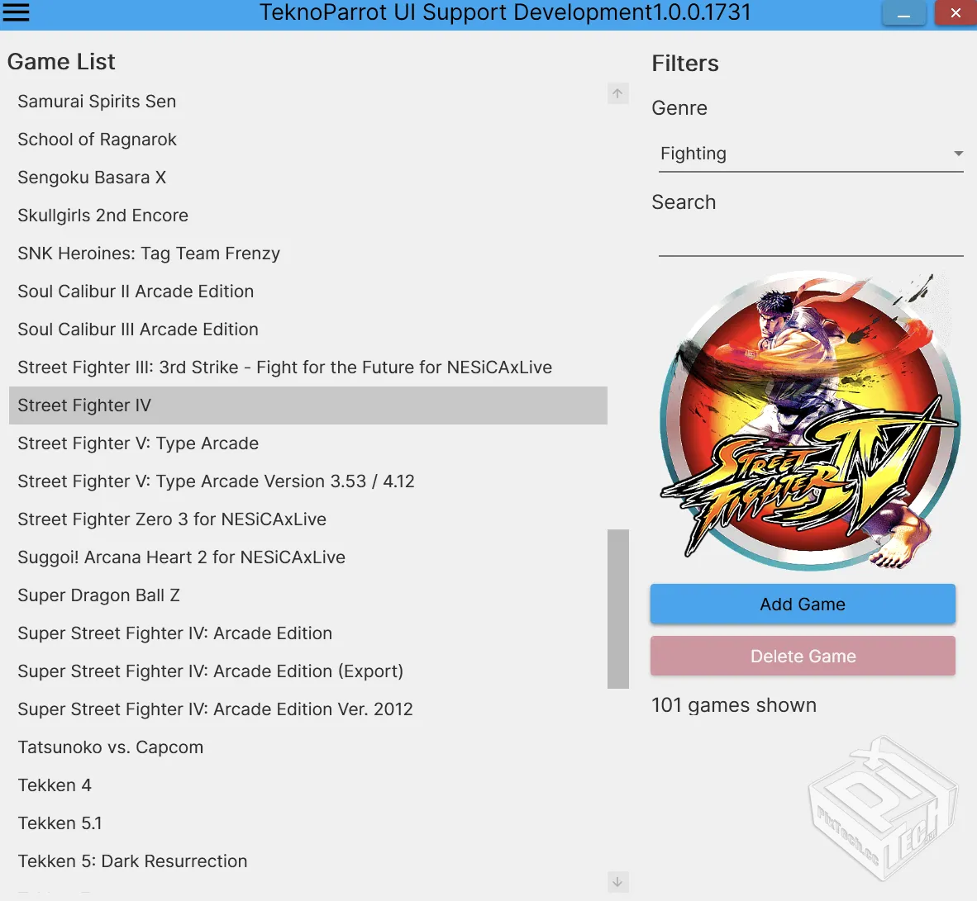Select Samurai Spirits Sen from list
This screenshot has width=977, height=901.
click(97, 102)
